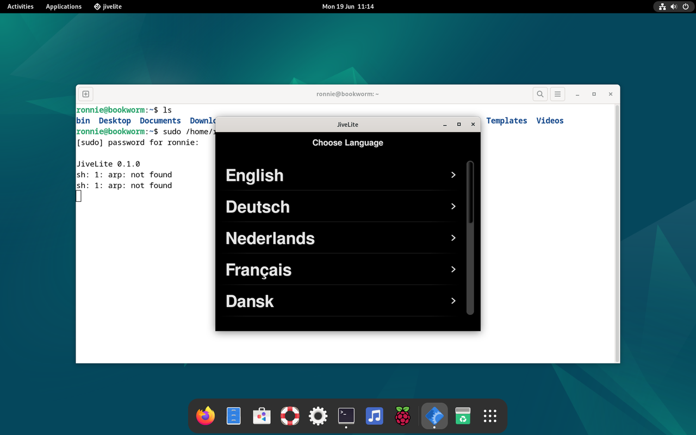Maximize the JiveLite window
Viewport: 696px width, 435px height.
click(459, 125)
